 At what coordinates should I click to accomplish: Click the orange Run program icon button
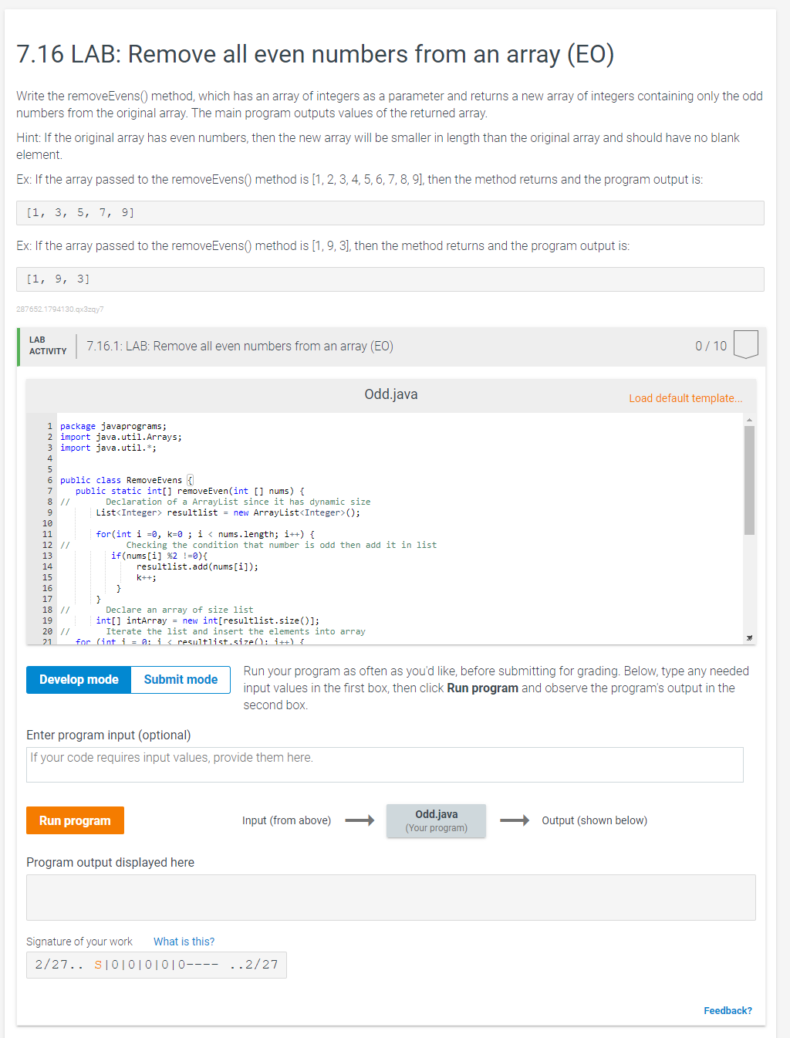[x=75, y=820]
